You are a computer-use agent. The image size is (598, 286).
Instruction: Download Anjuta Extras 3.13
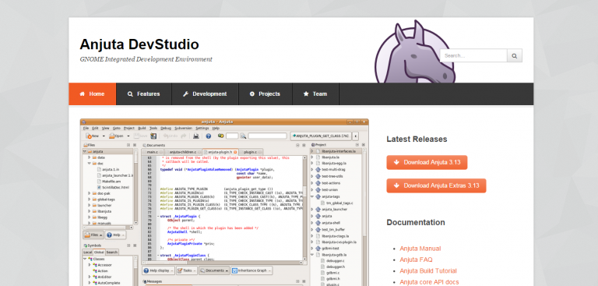pyautogui.click(x=436, y=185)
